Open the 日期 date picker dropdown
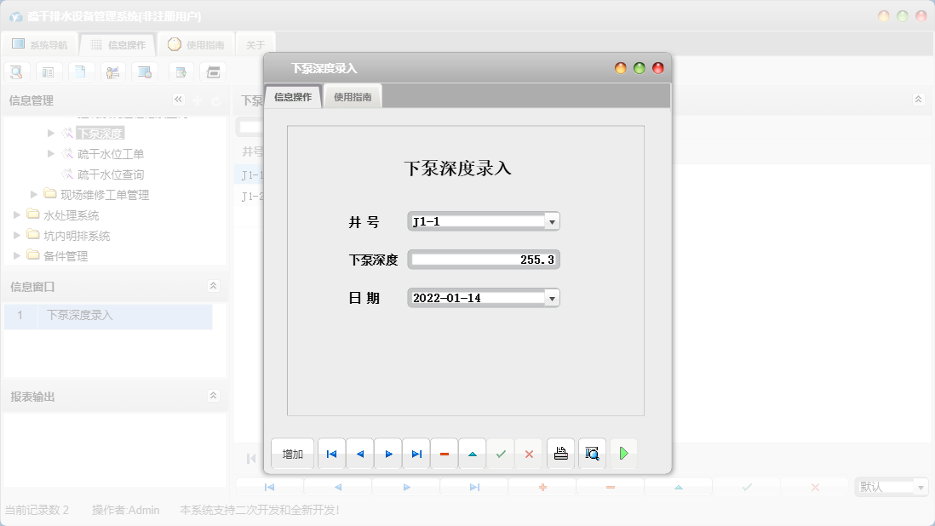 (x=553, y=297)
